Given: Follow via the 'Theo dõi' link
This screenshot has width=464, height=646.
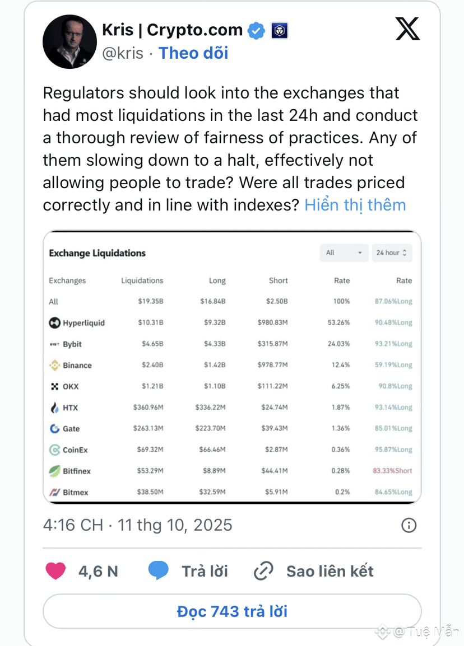Looking at the screenshot, I should click(193, 53).
